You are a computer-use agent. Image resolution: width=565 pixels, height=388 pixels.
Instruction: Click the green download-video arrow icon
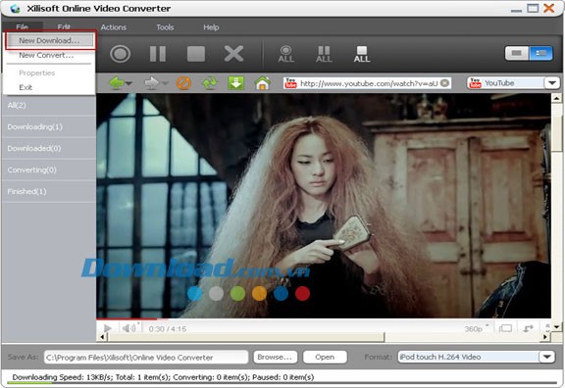pyautogui.click(x=235, y=83)
